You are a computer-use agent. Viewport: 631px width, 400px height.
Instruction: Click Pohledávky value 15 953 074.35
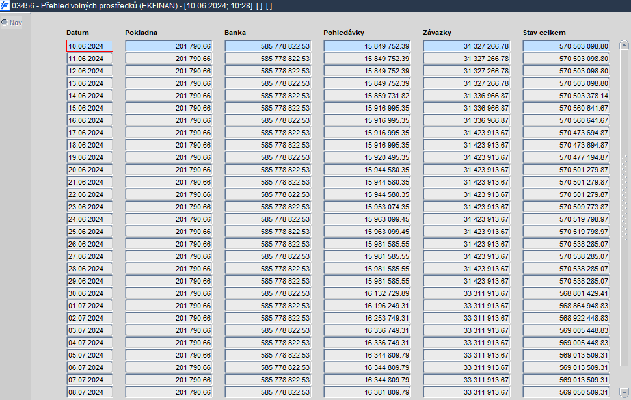367,207
